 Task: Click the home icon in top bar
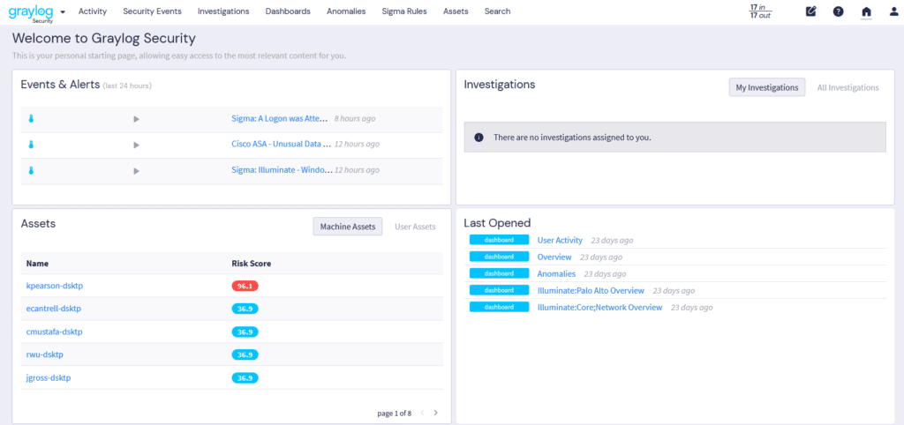tap(866, 11)
